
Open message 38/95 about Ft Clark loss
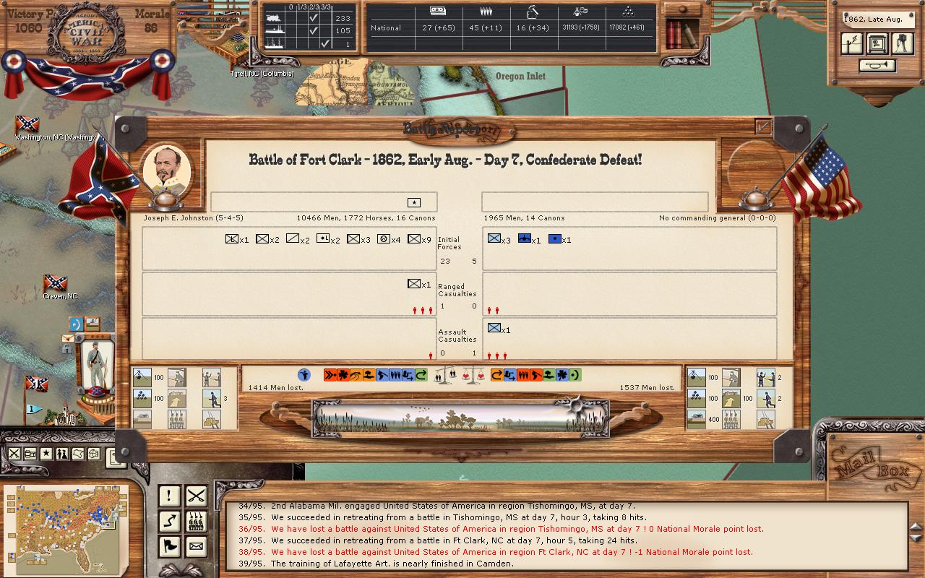[x=512, y=552]
